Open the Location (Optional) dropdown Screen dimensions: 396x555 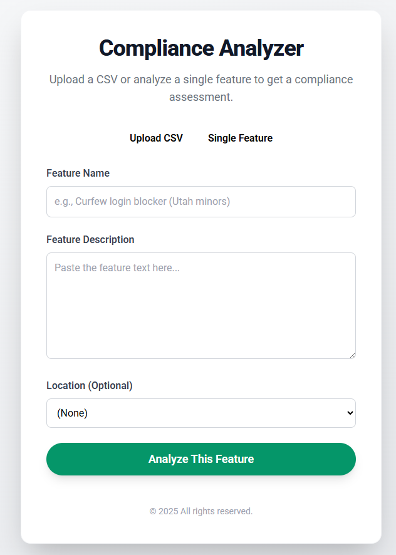click(201, 413)
